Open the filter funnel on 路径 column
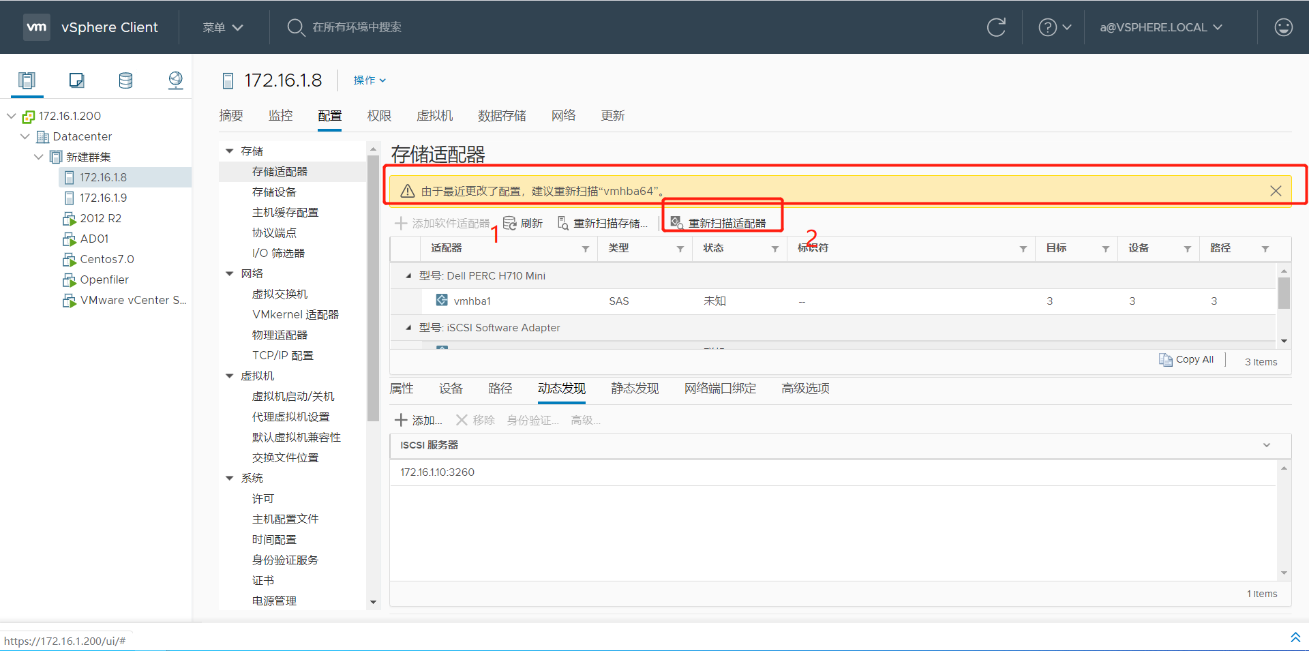The image size is (1309, 651). coord(1265,249)
